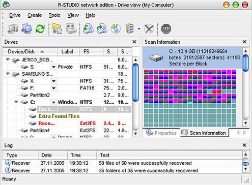Image resolution: width=252 pixels, height=185 pixels.
Task: Click the STOP sign toolbar button
Action: [166, 28]
